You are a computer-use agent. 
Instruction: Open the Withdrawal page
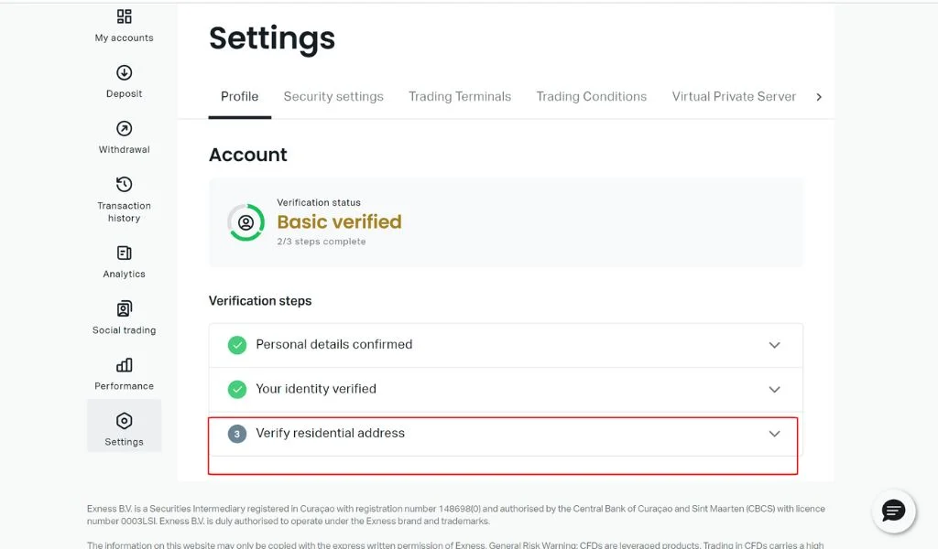124,137
